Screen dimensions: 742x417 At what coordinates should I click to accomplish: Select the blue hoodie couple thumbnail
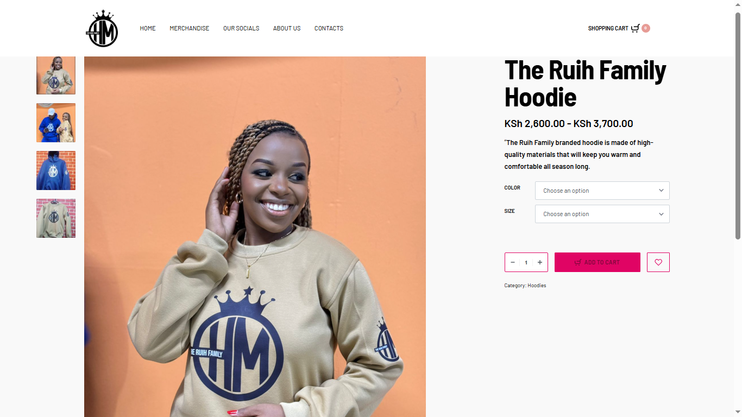[56, 123]
